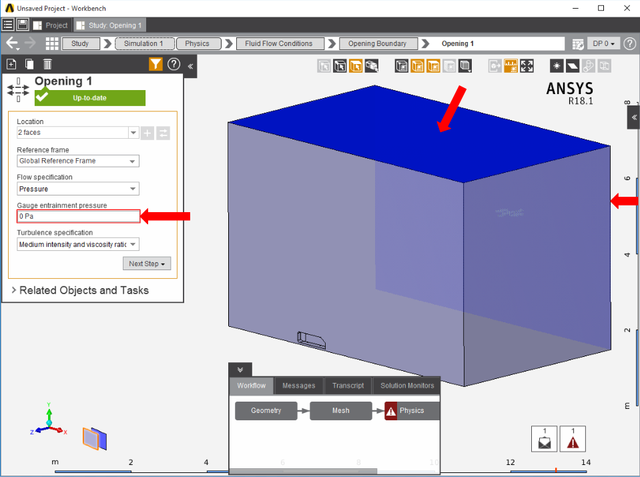Click the Physics workflow step with warning
The width and height of the screenshot is (640, 477).
(x=412, y=411)
